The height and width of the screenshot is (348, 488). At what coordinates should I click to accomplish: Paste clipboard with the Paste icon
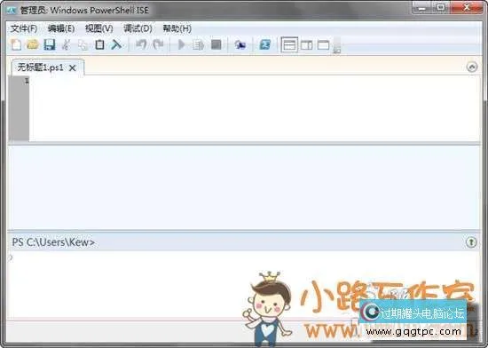coord(99,44)
